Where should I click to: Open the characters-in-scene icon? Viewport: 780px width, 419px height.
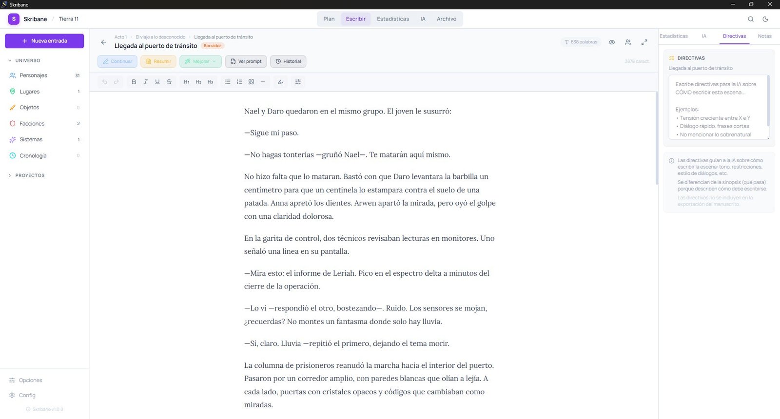[x=628, y=42]
